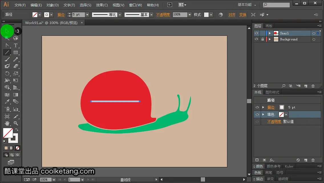324x183 pixels.
Task: Select the Zoom tool
Action: pos(16,123)
